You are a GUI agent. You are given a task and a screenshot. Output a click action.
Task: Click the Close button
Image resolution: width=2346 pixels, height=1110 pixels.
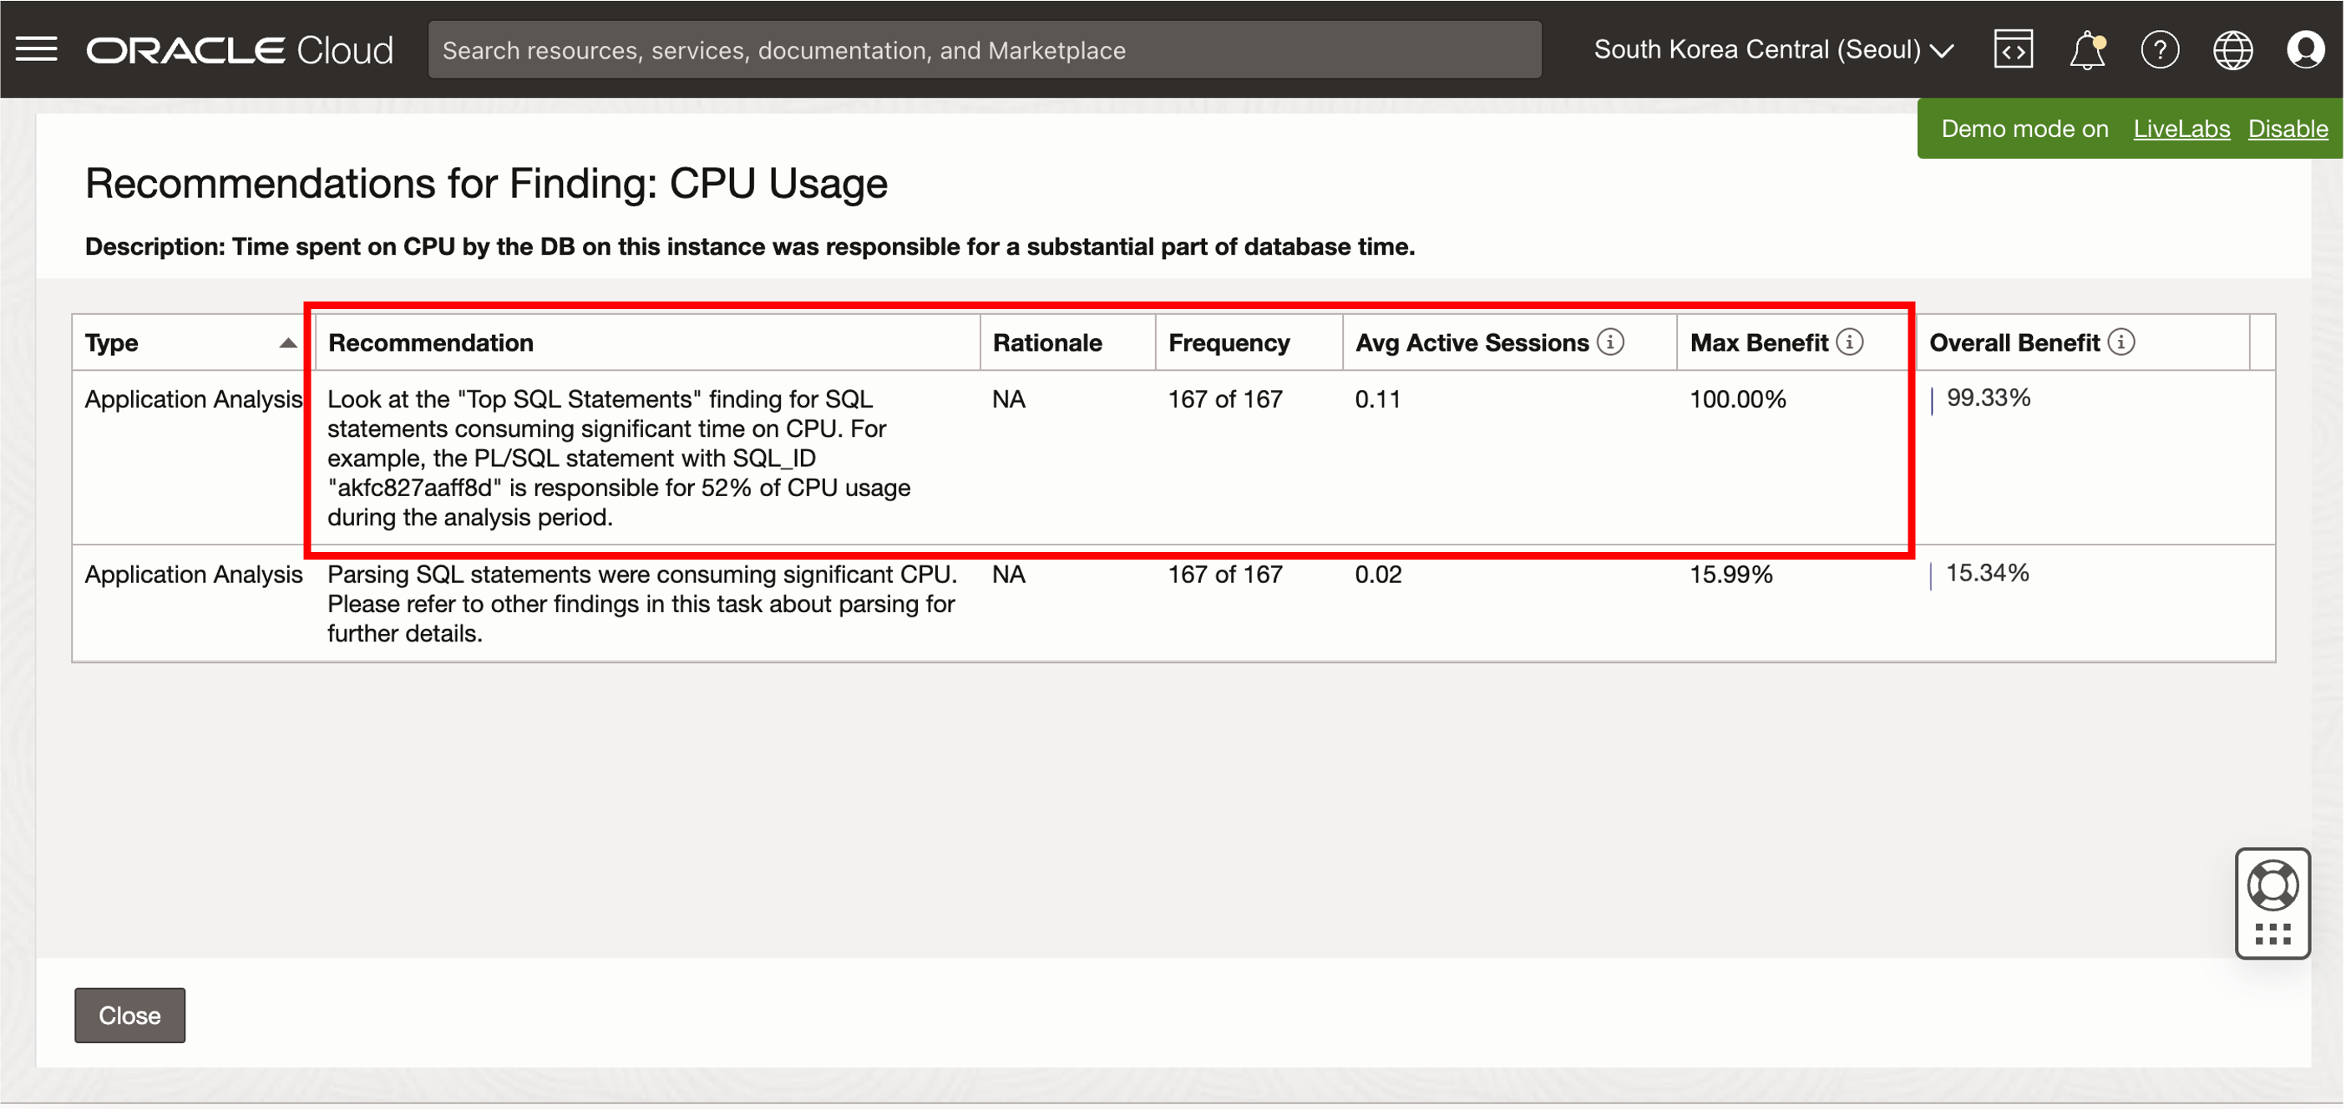point(129,1016)
